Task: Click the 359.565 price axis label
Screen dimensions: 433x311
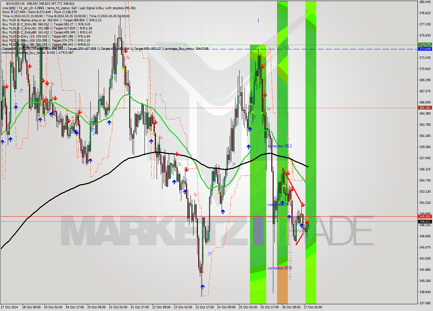Action: click(x=425, y=147)
